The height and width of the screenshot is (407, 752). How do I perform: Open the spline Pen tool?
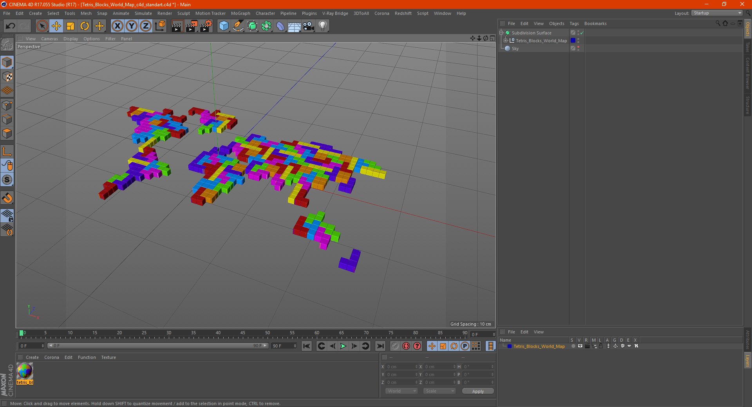238,26
